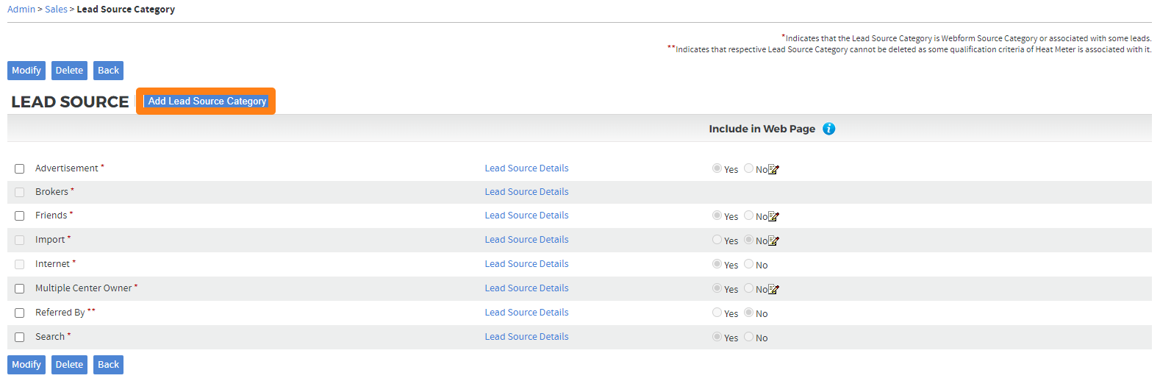Select Yes radio for Referred By

(717, 313)
